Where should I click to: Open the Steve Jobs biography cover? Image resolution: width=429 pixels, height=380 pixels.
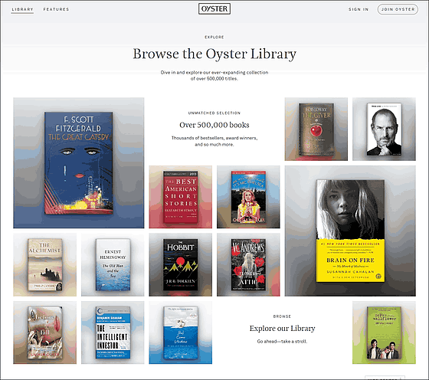384,129
